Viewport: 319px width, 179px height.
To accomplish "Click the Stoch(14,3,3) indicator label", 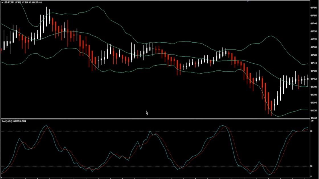I will pyautogui.click(x=7, y=121).
